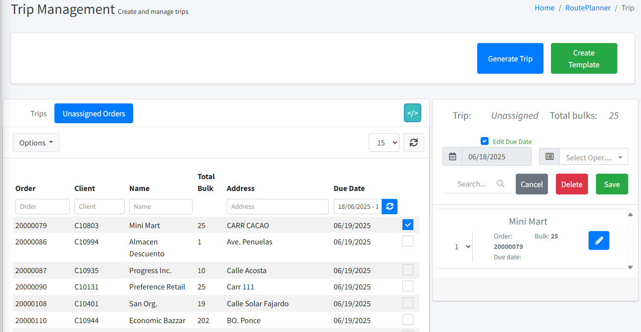Image resolution: width=641 pixels, height=332 pixels.
Task: Switch to the Trips tab
Action: click(39, 113)
